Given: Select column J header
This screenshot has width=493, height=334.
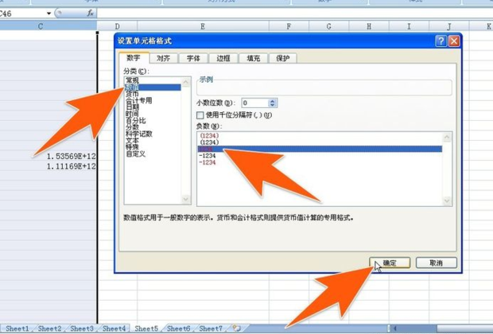Looking at the screenshot, I should tap(449, 26).
